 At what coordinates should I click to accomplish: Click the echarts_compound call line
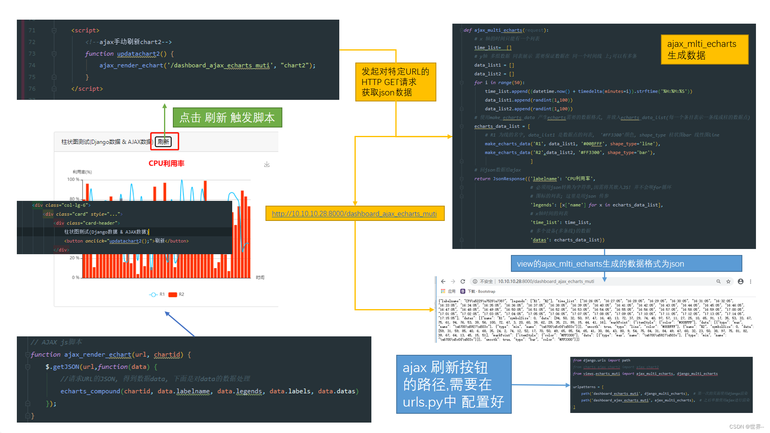click(209, 391)
